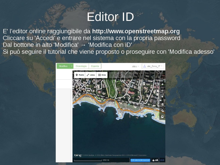Click the 1.9.3 version link
The image size is (220, 165).
[x=162, y=160]
